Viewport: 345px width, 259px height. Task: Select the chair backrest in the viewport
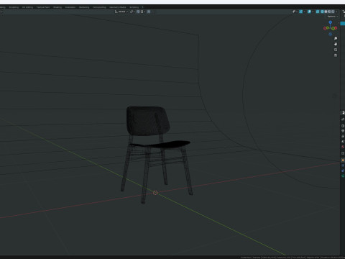pos(147,121)
